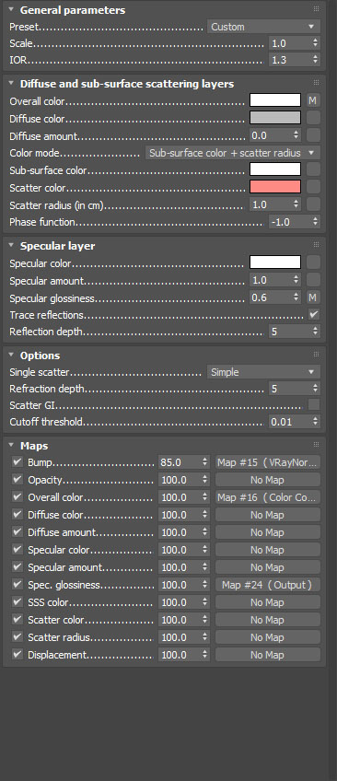Image resolution: width=337 pixels, height=781 pixels.
Task: Click the Specular layer rollout grip icon
Action: [x=316, y=245]
